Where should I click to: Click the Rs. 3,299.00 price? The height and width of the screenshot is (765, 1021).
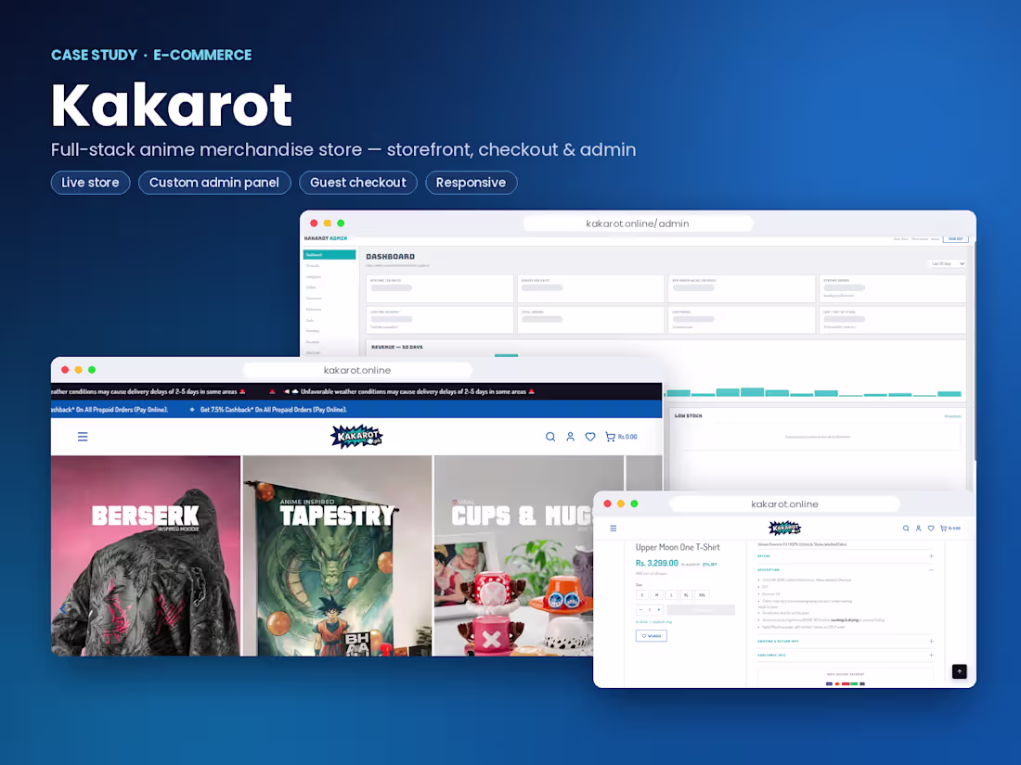click(x=656, y=564)
